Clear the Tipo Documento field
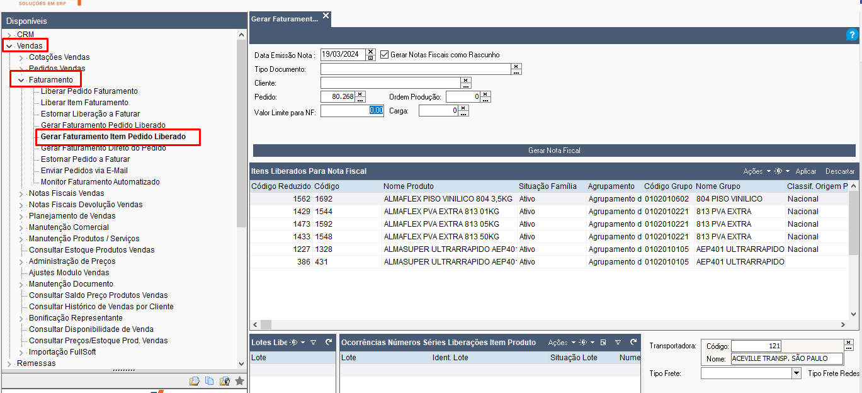862x393 pixels. (516, 65)
